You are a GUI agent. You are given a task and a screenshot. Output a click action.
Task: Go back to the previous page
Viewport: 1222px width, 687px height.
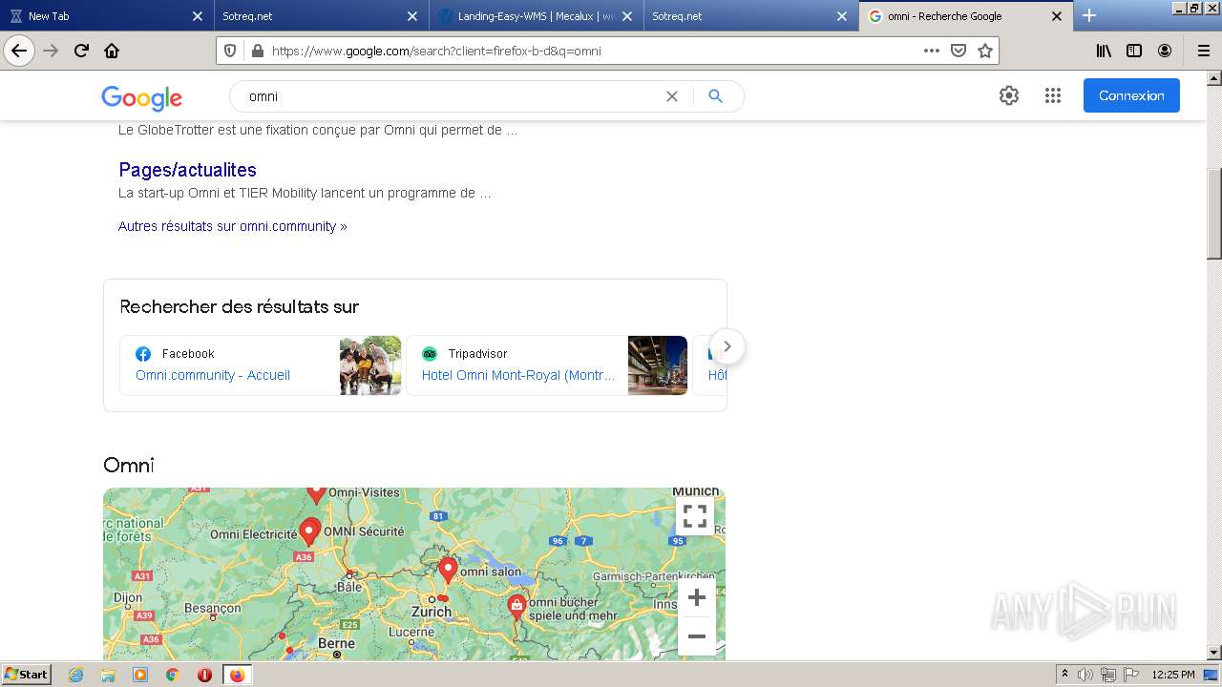[x=19, y=51]
